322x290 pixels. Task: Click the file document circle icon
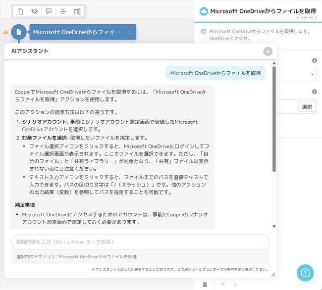19,32
